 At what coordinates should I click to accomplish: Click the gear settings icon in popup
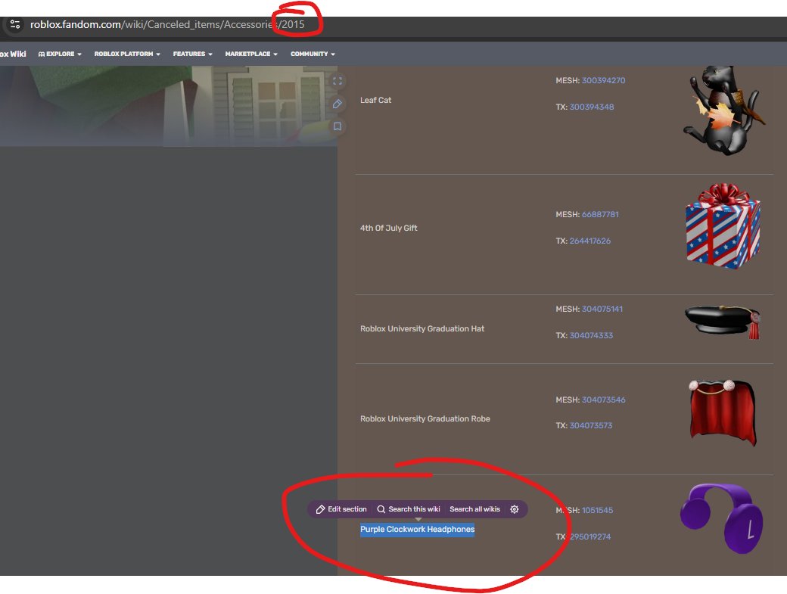click(515, 509)
